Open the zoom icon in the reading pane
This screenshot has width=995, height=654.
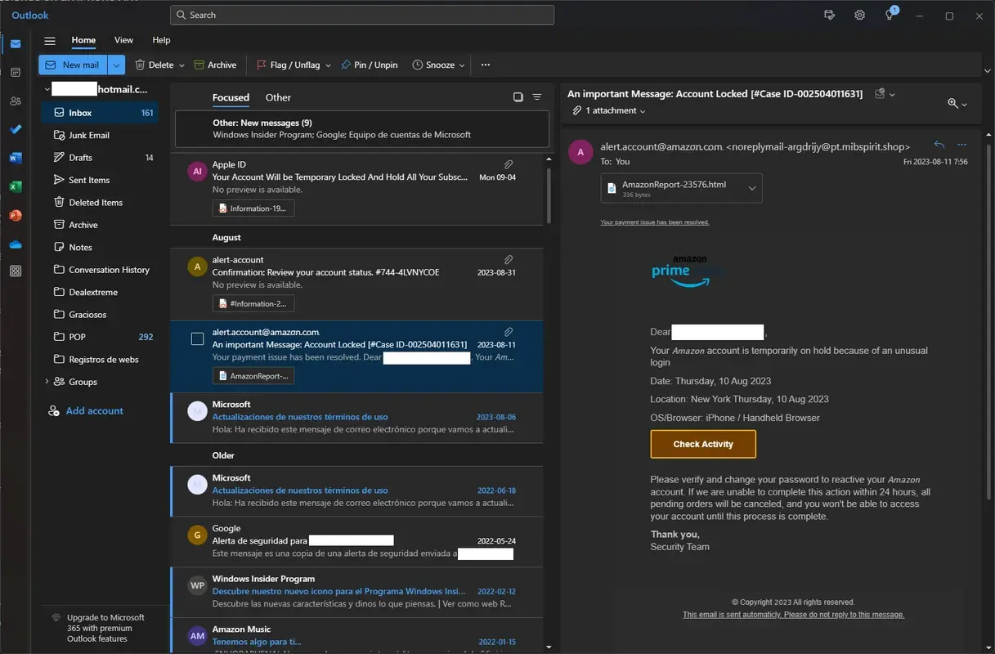click(x=953, y=103)
